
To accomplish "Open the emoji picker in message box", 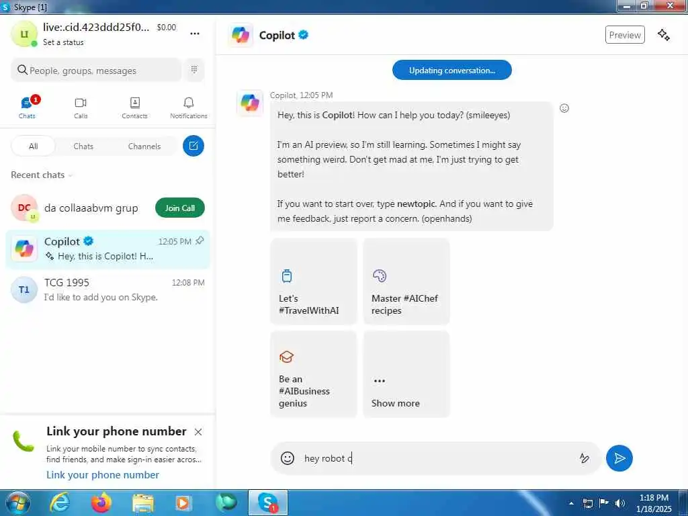I will tap(288, 458).
